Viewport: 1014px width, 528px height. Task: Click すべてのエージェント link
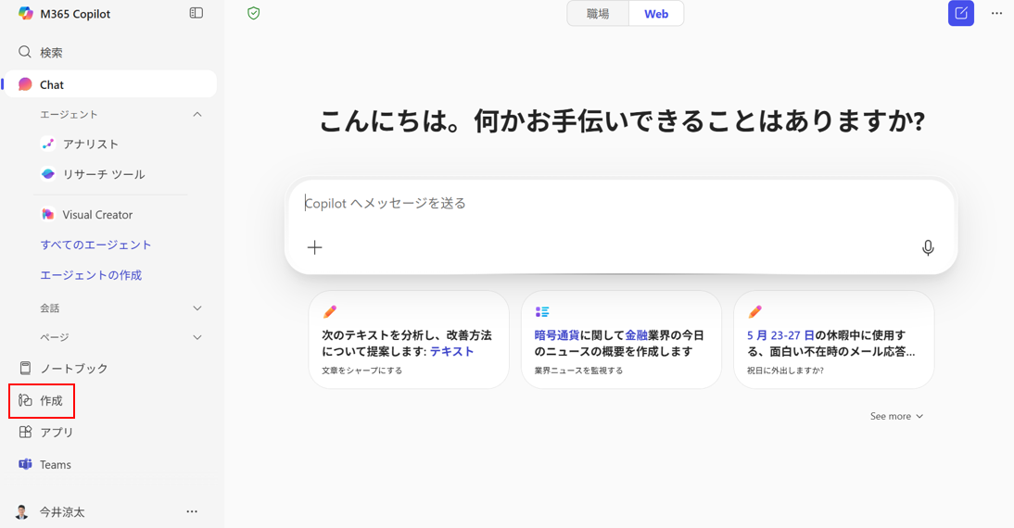click(95, 245)
